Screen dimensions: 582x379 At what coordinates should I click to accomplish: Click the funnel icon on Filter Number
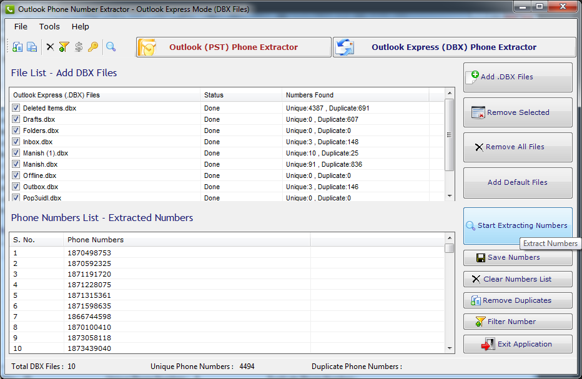480,322
